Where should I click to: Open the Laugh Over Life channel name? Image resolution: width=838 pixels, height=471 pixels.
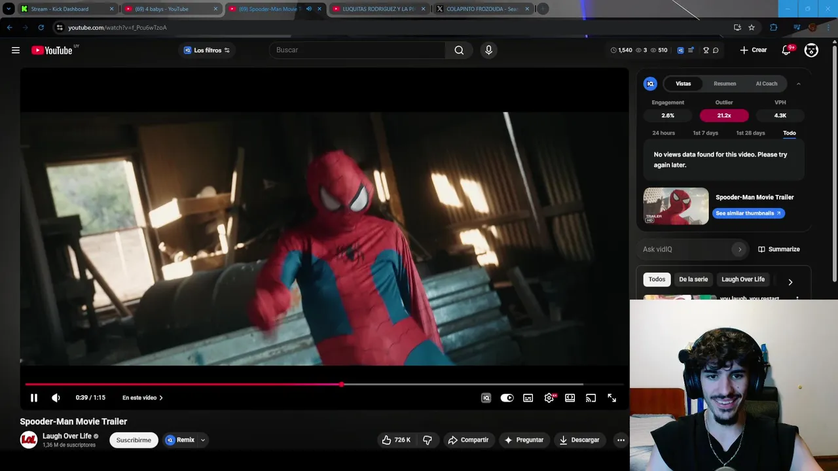pyautogui.click(x=67, y=436)
